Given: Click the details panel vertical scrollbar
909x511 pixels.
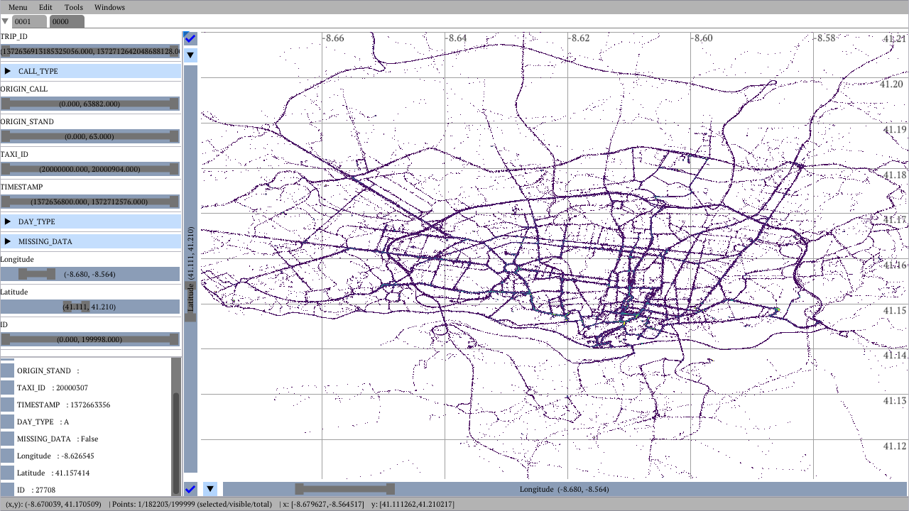Looking at the screenshot, I should pyautogui.click(x=175, y=444).
